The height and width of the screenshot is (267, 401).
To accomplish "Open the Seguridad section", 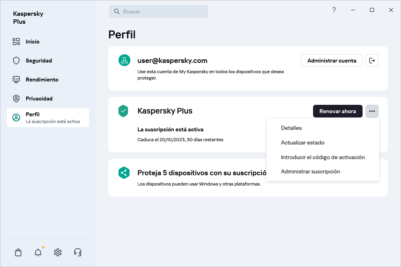I will coord(38,61).
